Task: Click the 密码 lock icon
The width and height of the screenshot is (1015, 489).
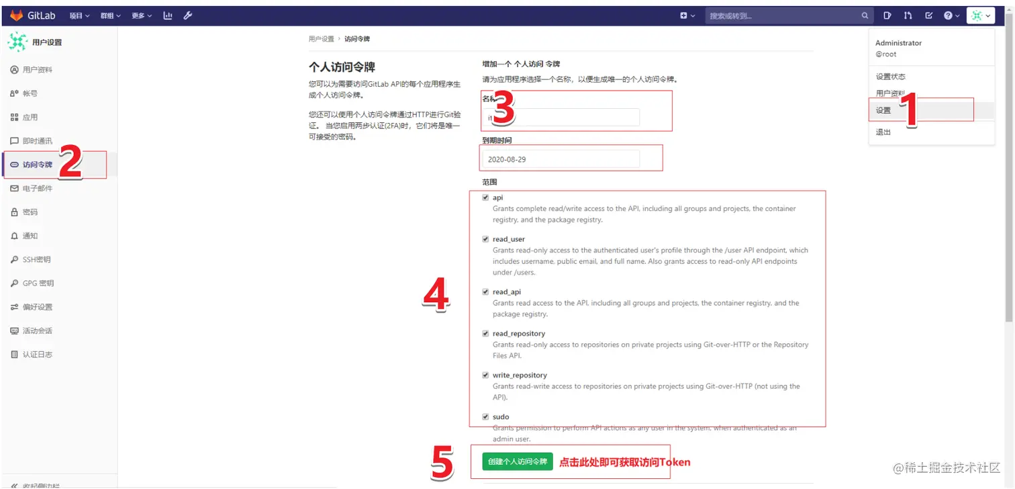Action: (x=15, y=212)
